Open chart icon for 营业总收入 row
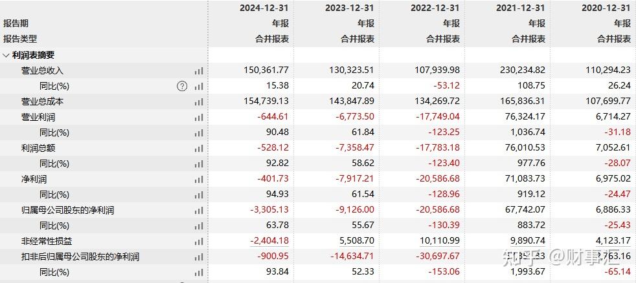636x283 pixels. (198, 71)
